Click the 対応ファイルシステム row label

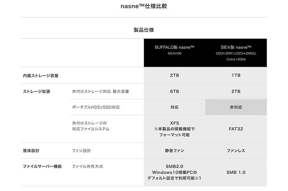click(x=90, y=129)
